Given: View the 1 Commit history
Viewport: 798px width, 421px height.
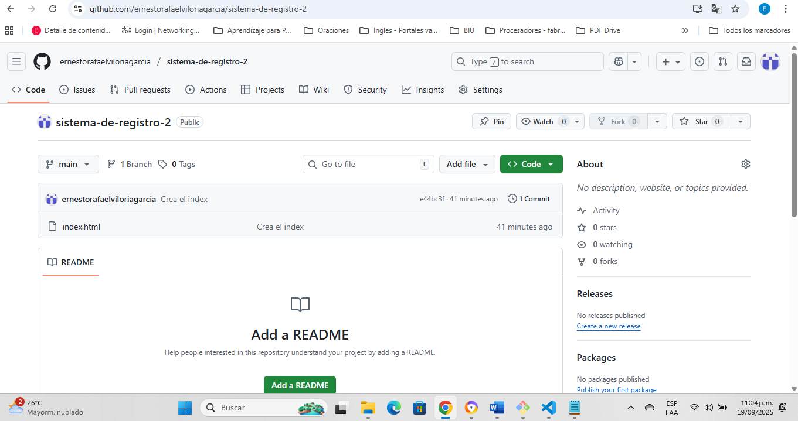Looking at the screenshot, I should pos(529,199).
